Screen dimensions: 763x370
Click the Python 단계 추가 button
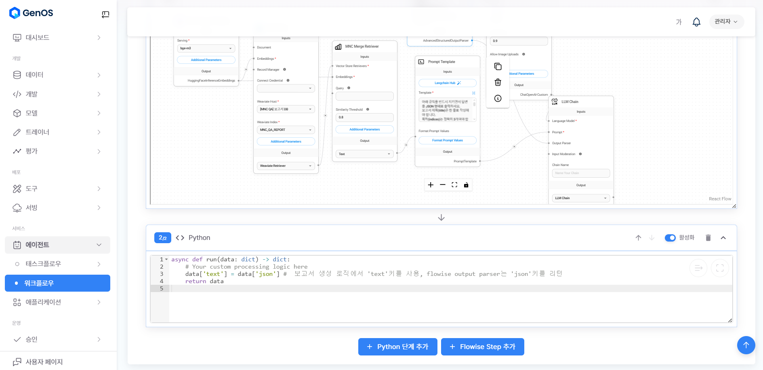point(397,347)
